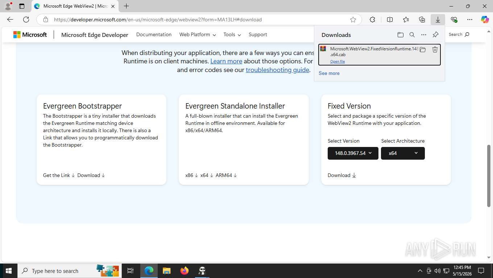Screen dimensions: 493x278
Task: Select the Microsoft Edge WebView2 tab
Action: pyautogui.click(x=75, y=6)
